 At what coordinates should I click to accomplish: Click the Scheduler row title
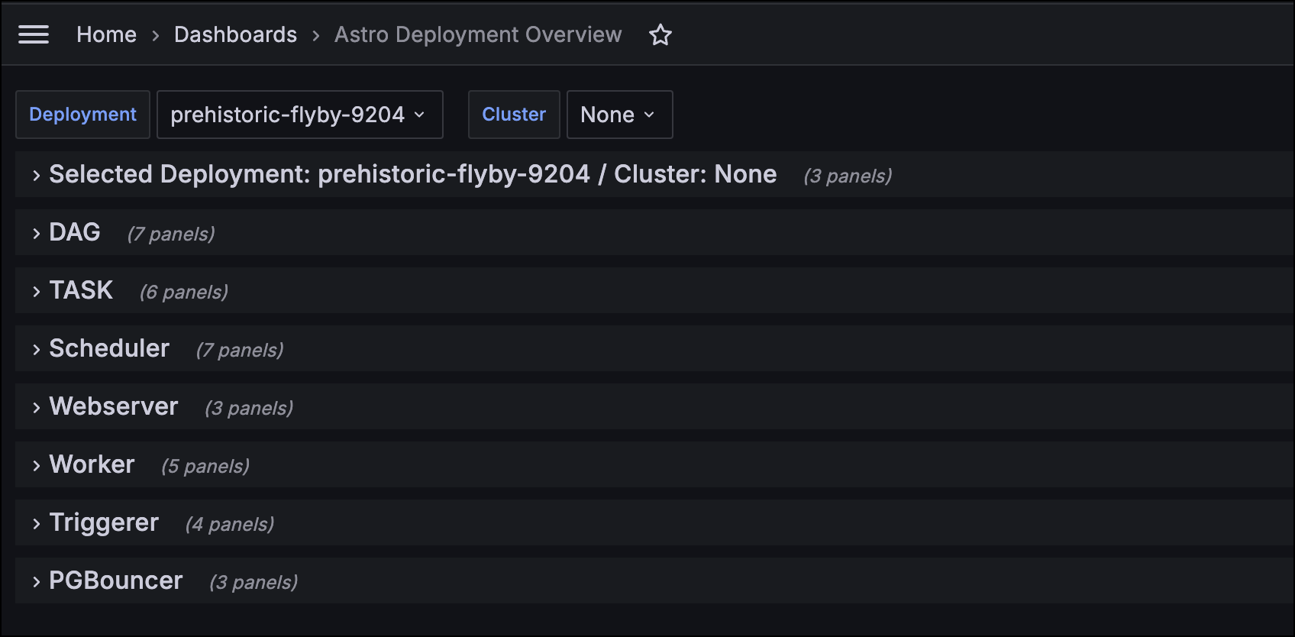109,348
